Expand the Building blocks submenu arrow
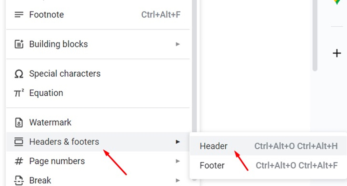The image size is (347, 186). 178,44
